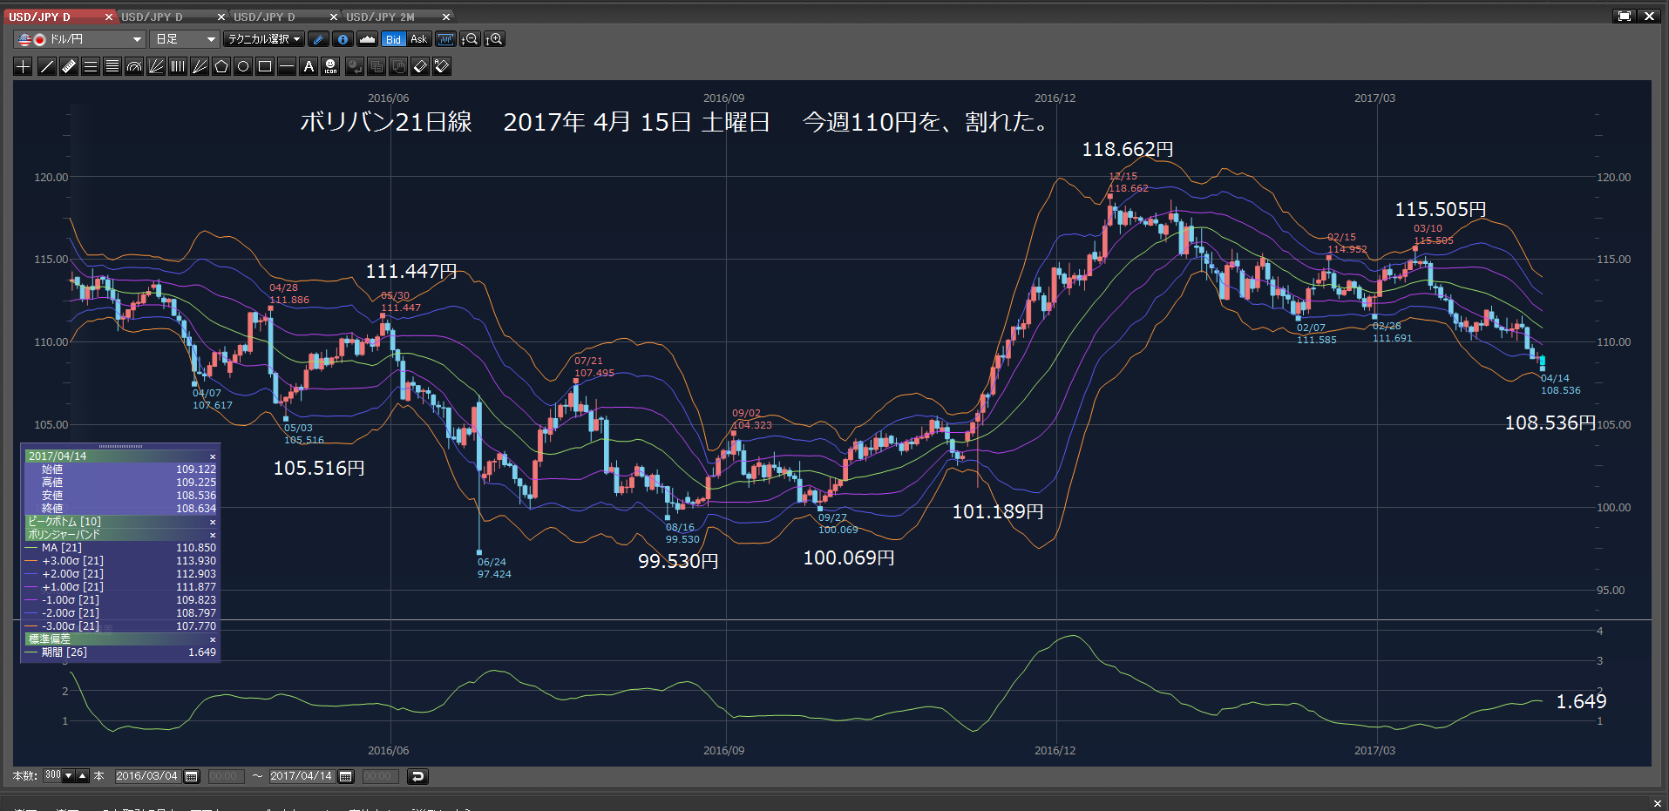Select the vertical lines time zone tool

coord(178,66)
